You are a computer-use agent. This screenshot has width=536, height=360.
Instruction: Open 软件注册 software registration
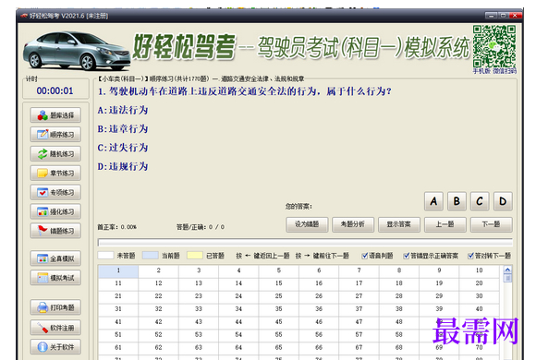coord(55,328)
